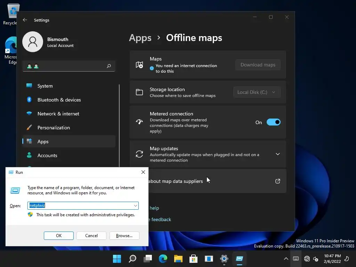Click the Bluetooth icon in sidebar
This screenshot has width=356, height=267.
[29, 99]
